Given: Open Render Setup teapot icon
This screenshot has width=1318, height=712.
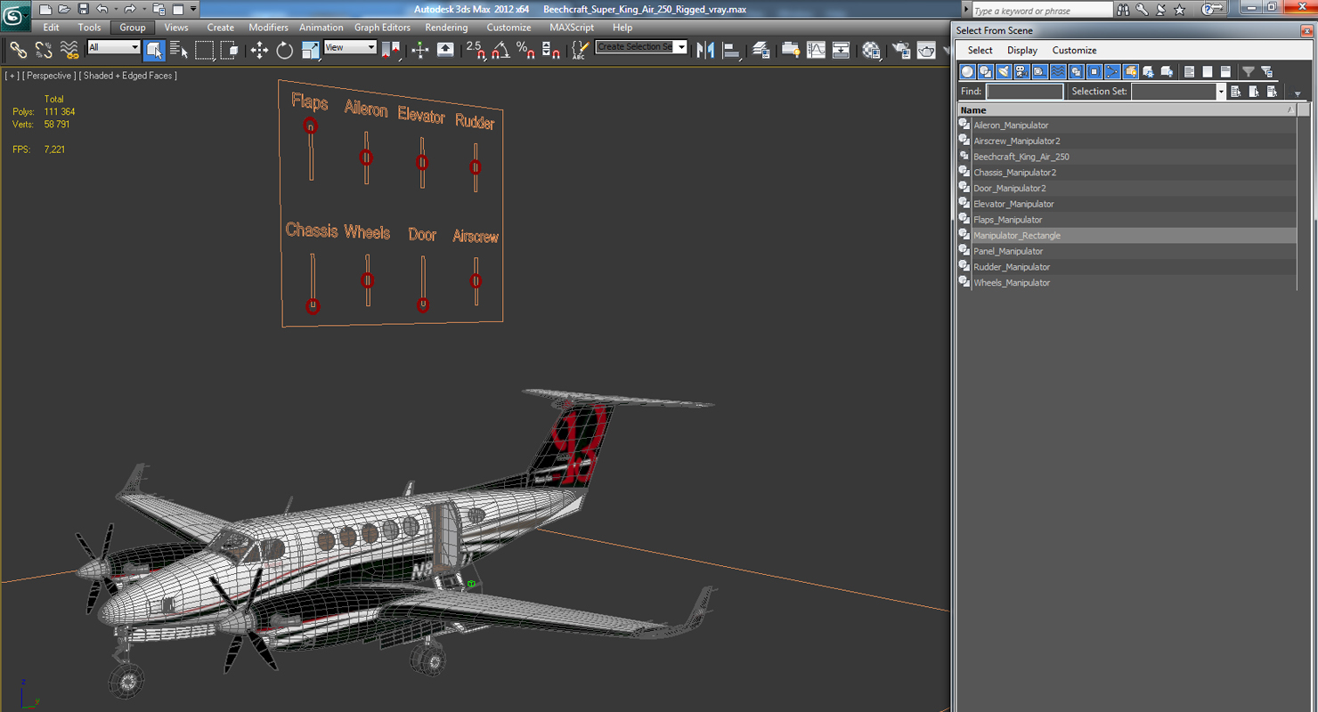Looking at the screenshot, I should pos(901,50).
